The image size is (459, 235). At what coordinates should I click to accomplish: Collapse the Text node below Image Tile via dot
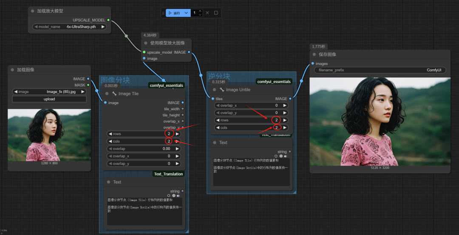point(109,182)
